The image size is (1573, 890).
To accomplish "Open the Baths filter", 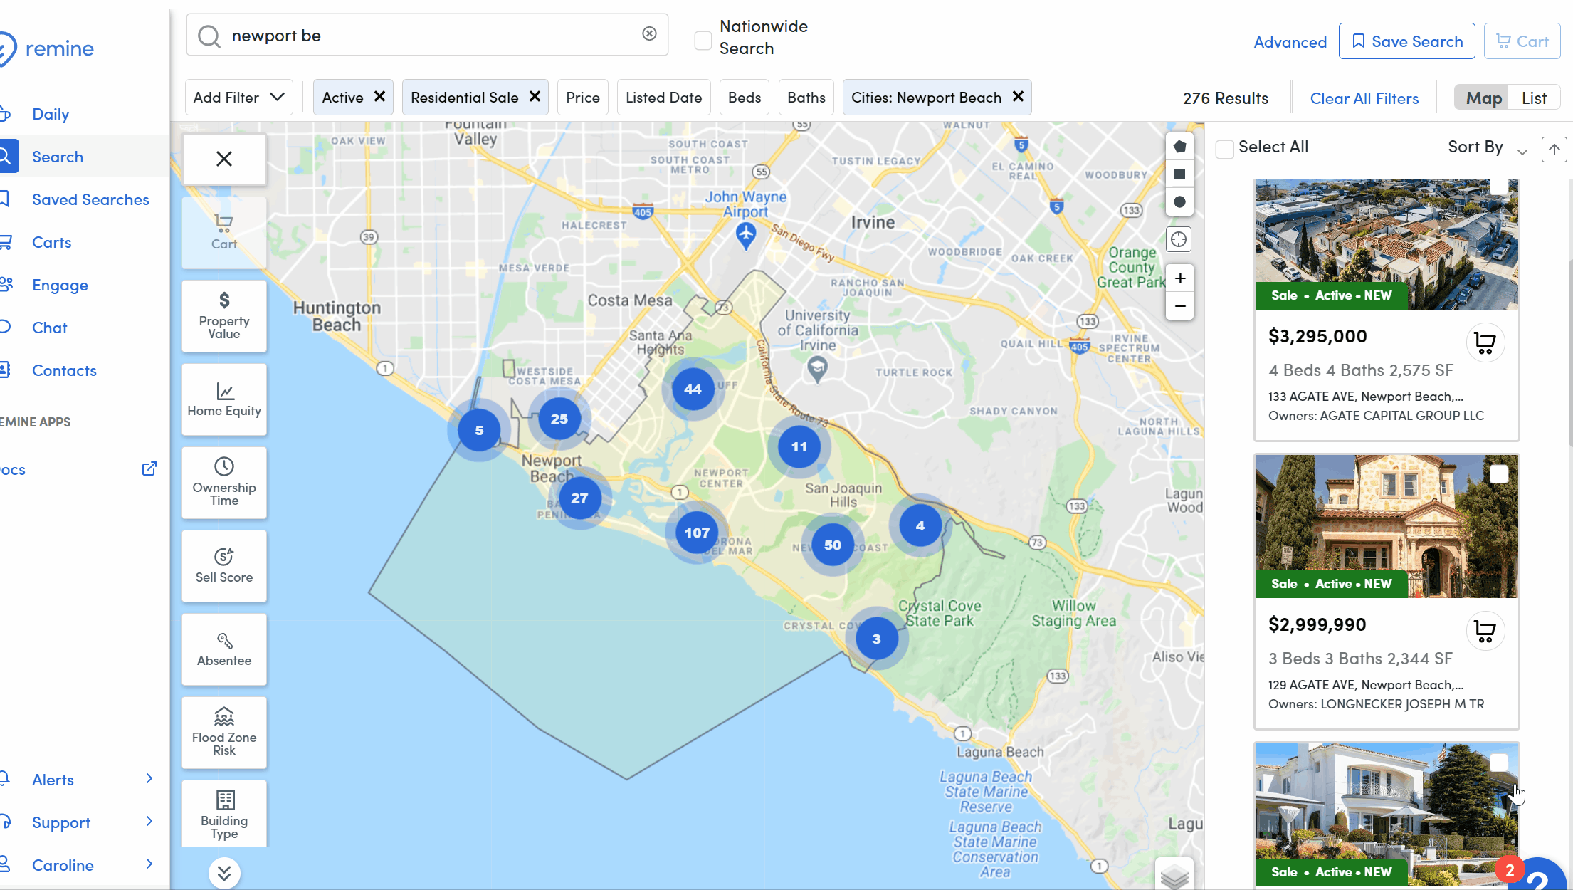I will pyautogui.click(x=806, y=97).
